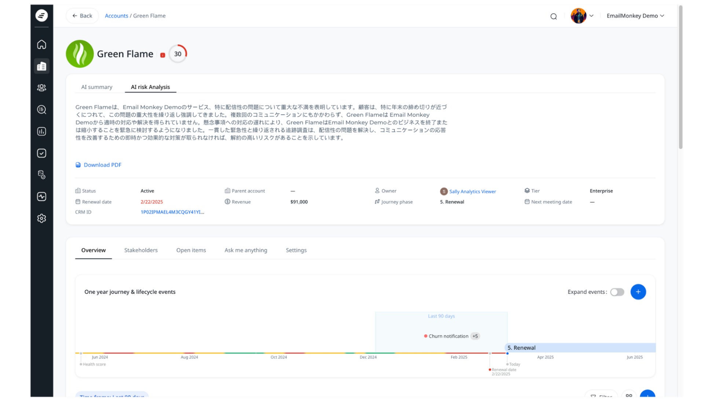715x402 pixels.
Task: Open the tasks checkmark icon in sidebar
Action: coord(41,153)
